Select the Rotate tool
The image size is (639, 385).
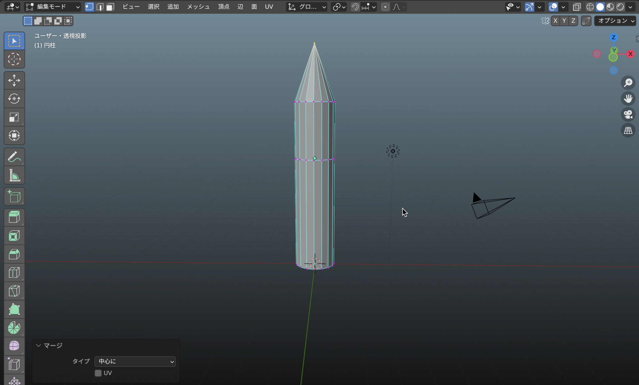14,99
